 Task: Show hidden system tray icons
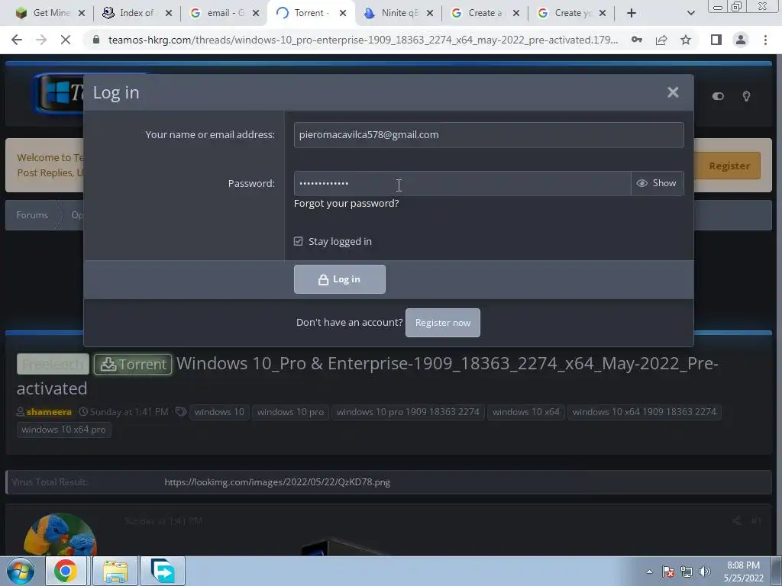(x=649, y=572)
